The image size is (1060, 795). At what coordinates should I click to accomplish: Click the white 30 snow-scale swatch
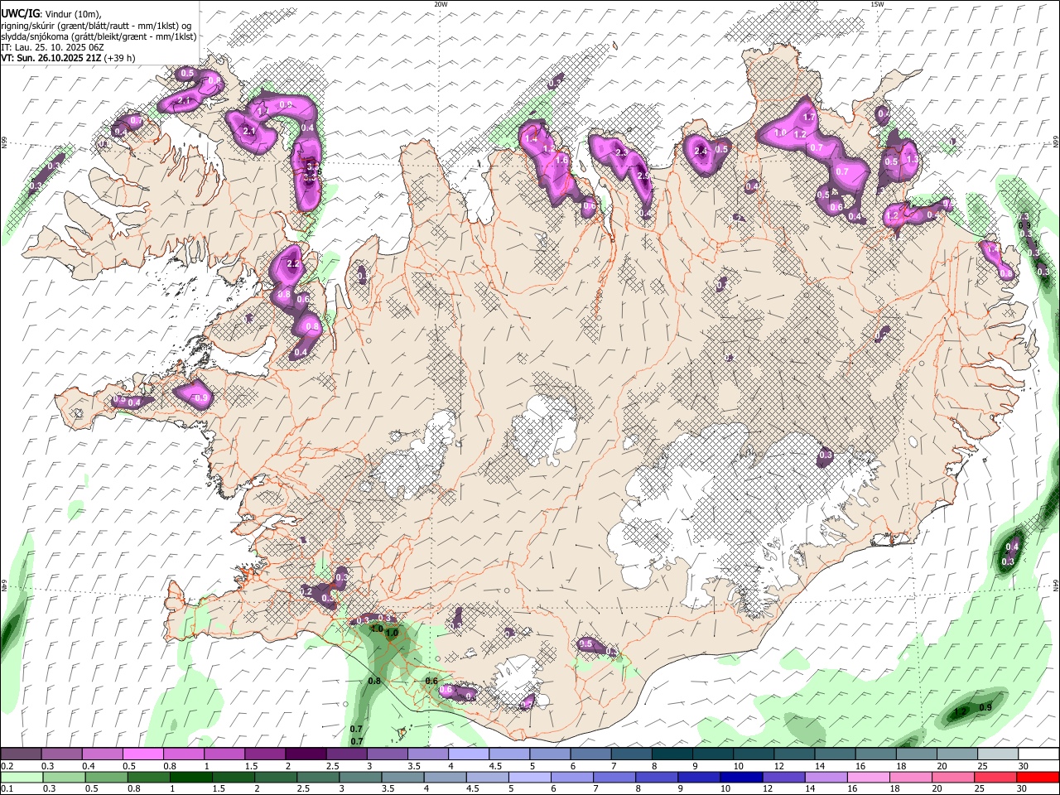[1038, 754]
